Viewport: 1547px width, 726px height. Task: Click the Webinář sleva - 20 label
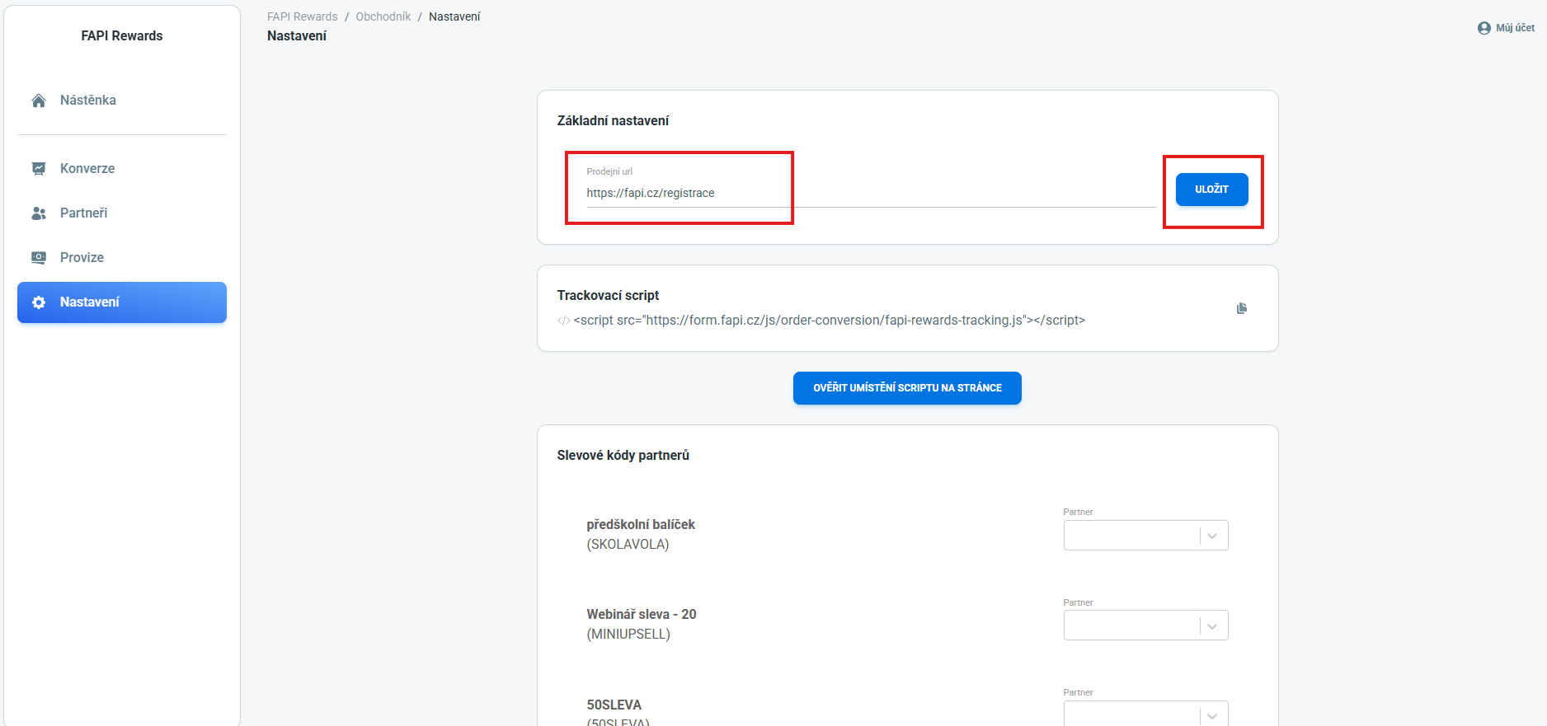[642, 615]
